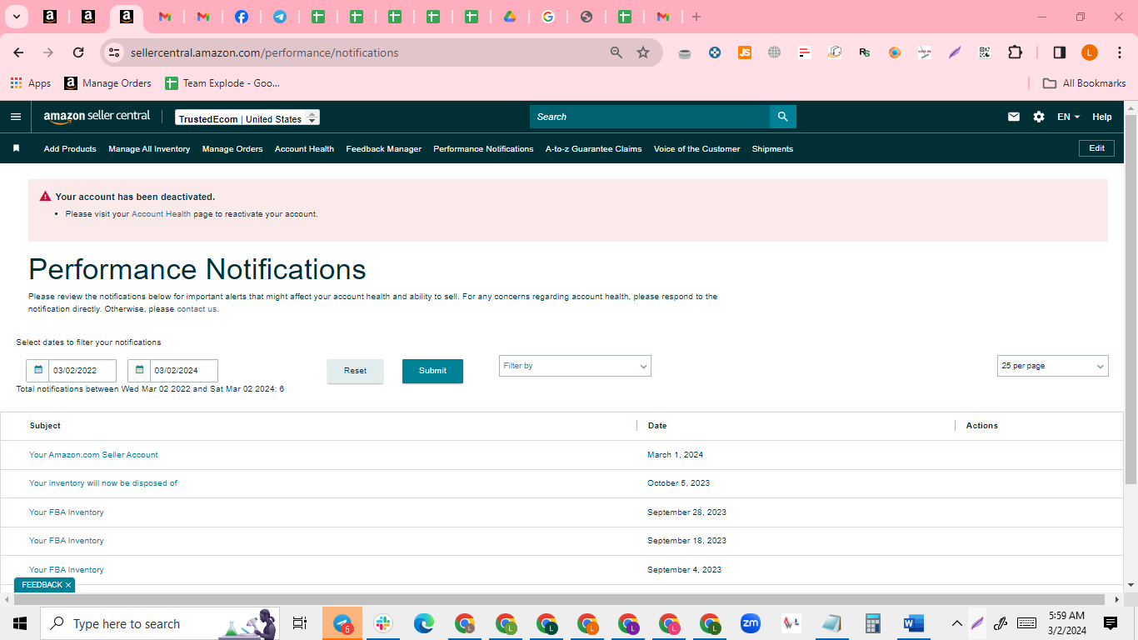Screen dimensions: 1138x640
Task: Open the Windows notification center
Action: [x=1111, y=623]
